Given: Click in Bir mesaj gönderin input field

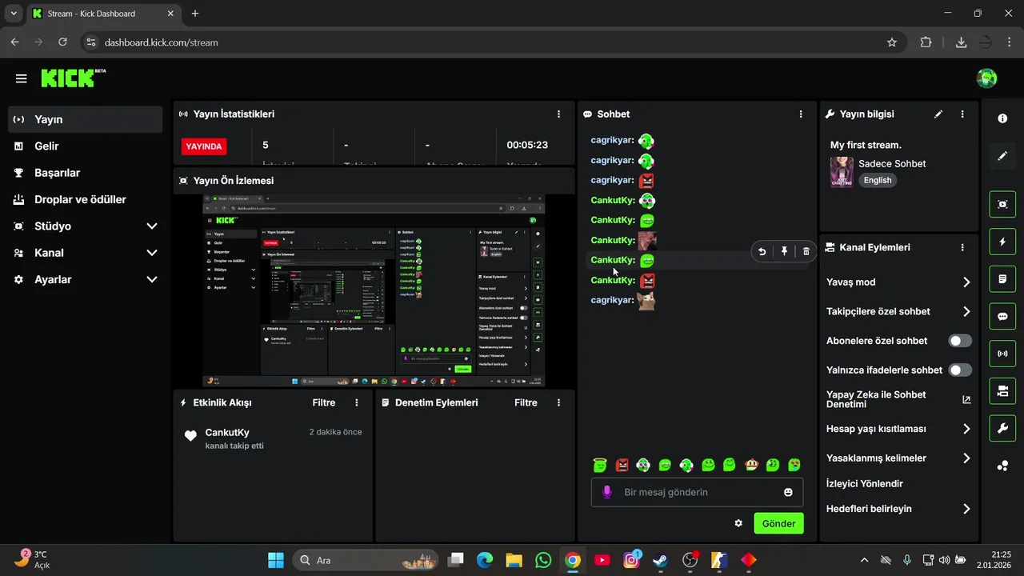Looking at the screenshot, I should tap(697, 492).
